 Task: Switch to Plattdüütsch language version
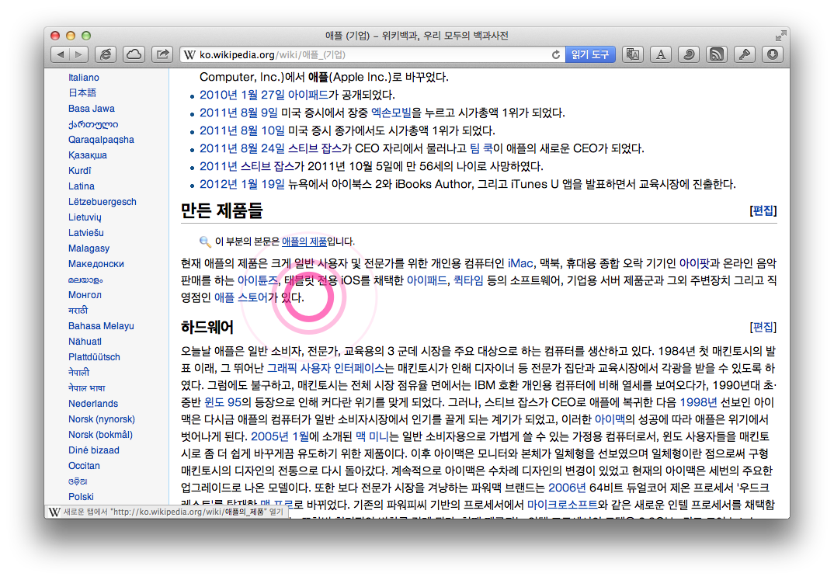94,356
